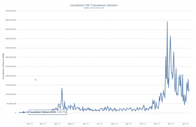Screen dimensions: 196x127
Task: Click the 550,000,000 y-axis label
Action: pos(10,11)
